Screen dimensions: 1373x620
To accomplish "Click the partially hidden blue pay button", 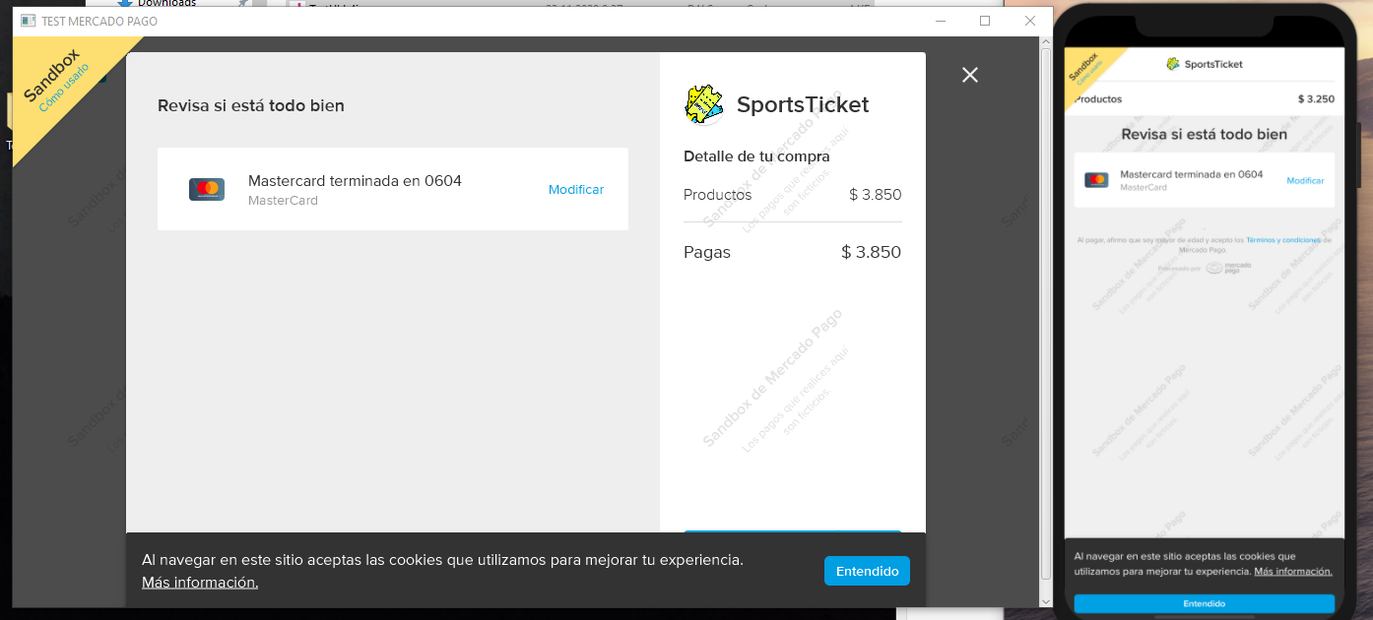I will 793,532.
